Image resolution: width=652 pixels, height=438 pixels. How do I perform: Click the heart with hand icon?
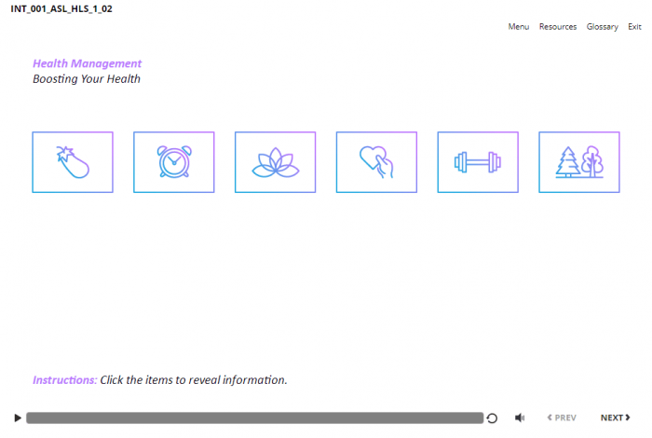click(376, 162)
